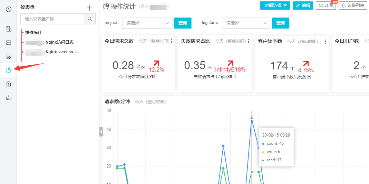Click the stacked server icon in the left sidebar
Image resolution: width=369 pixels, height=184 pixels.
tap(9, 43)
